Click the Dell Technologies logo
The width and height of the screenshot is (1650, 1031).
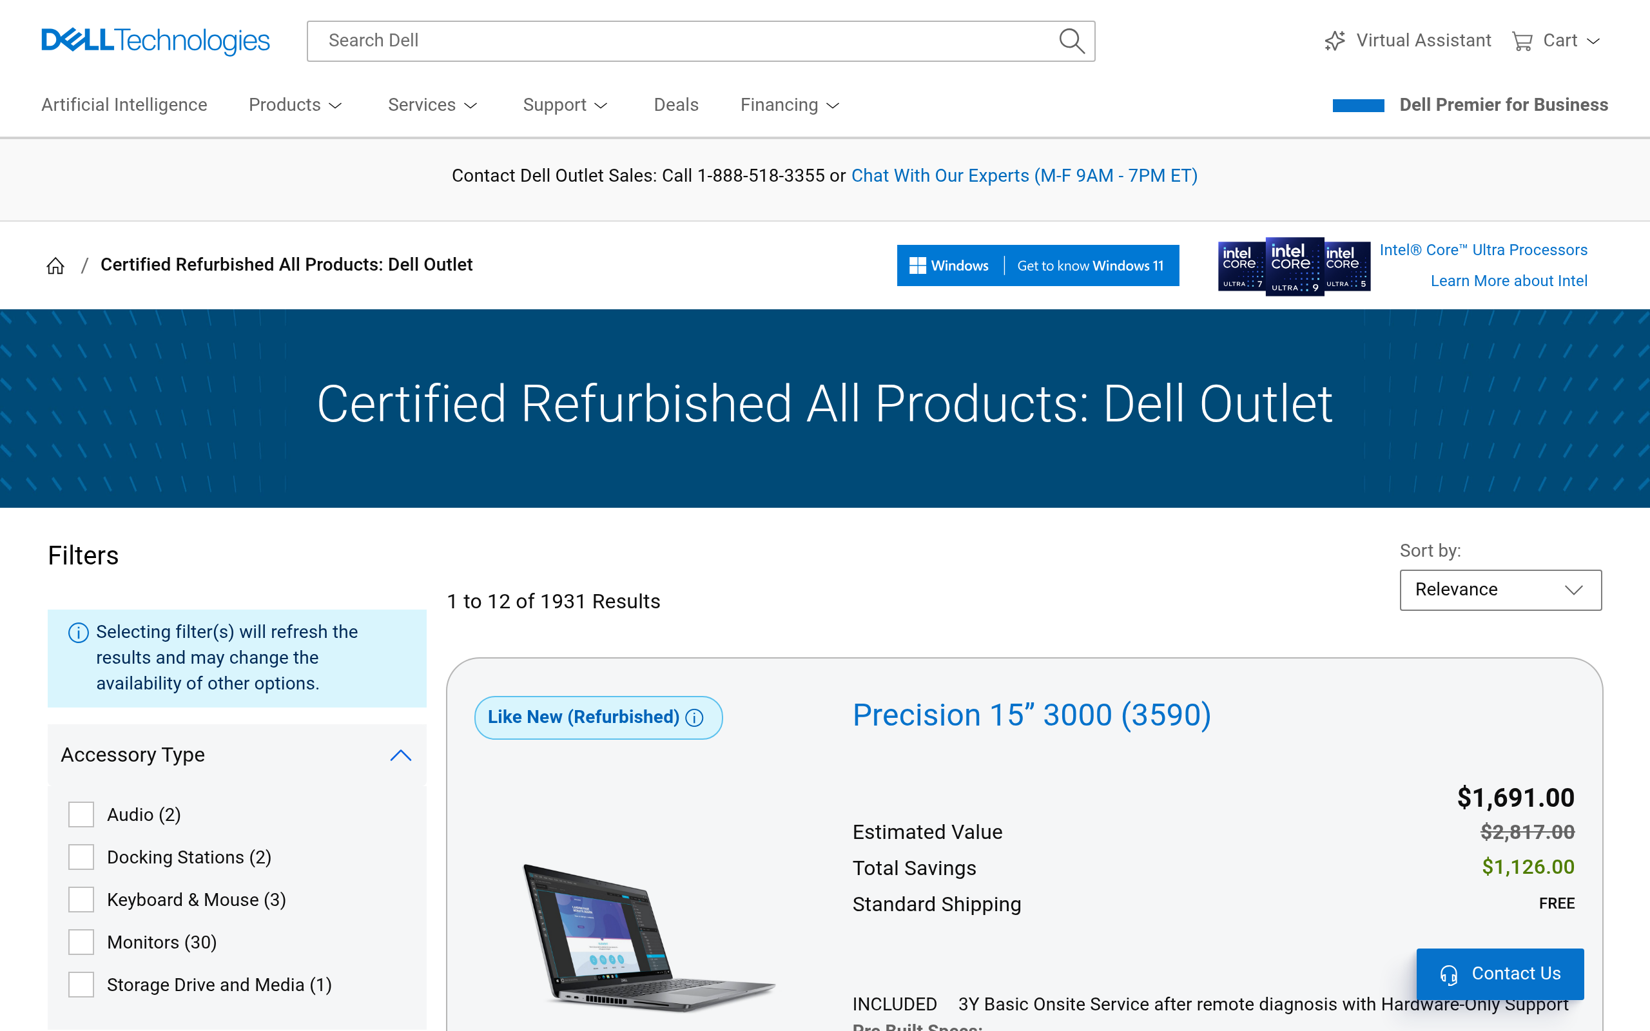click(155, 41)
